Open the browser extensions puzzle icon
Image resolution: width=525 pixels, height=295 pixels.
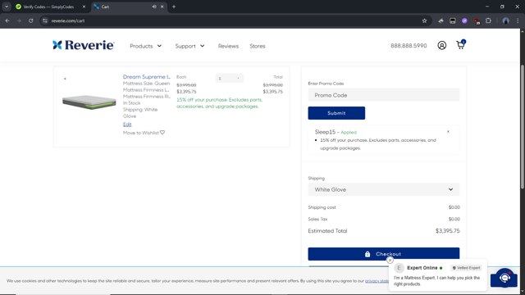[488, 20]
